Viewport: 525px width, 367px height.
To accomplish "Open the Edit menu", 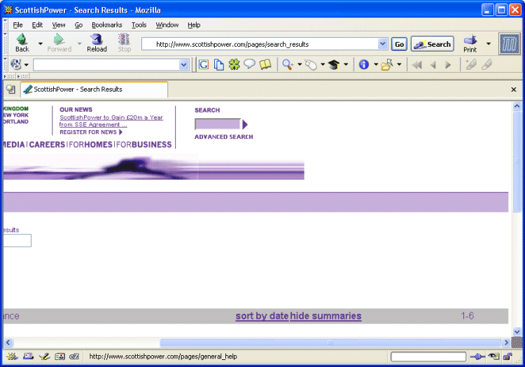I will 37,24.
